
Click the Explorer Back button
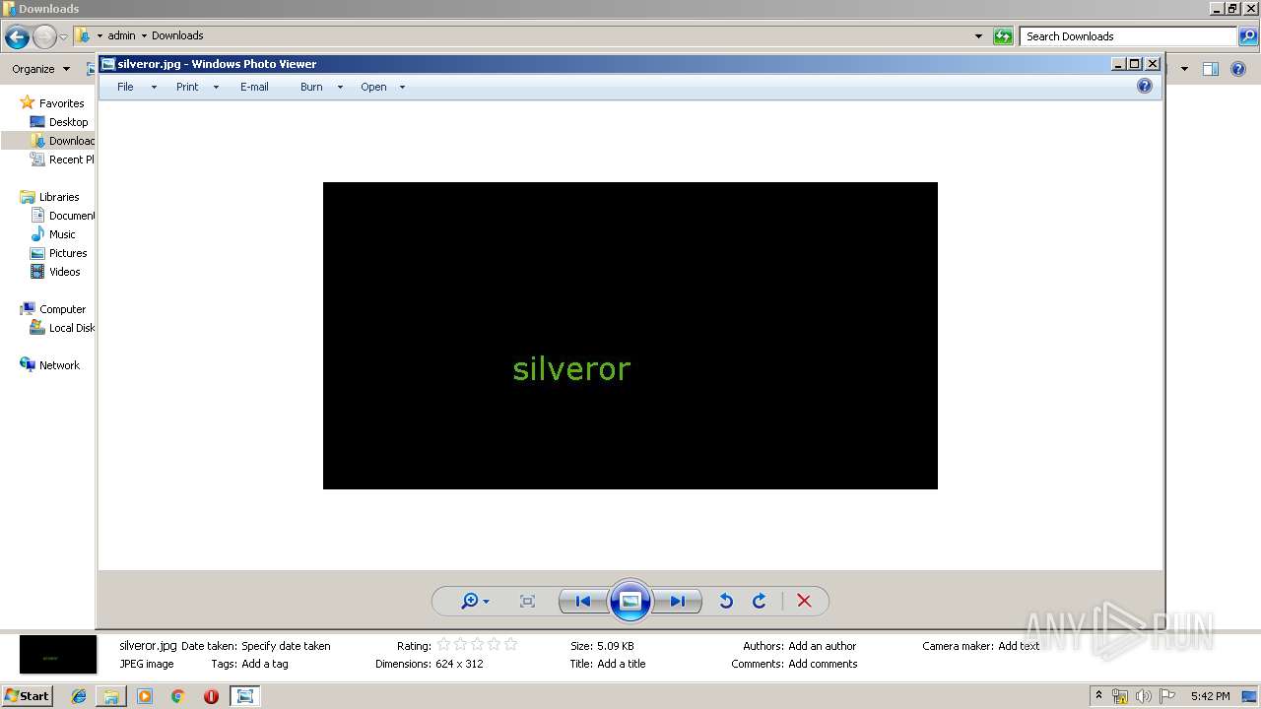coord(17,36)
